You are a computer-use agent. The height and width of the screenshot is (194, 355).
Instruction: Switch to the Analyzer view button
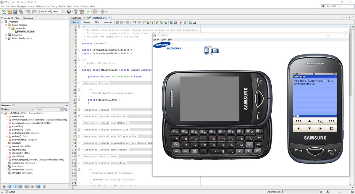108,22
